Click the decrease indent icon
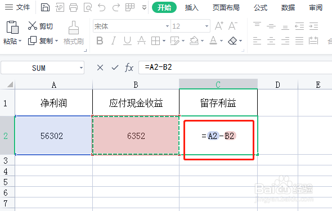Screen dimensions: 332x211 299,26
